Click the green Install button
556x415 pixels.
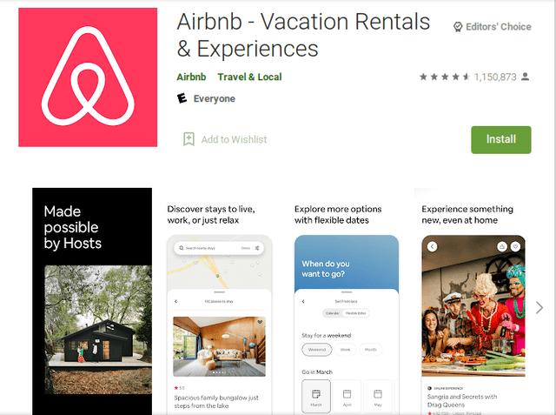coord(501,139)
